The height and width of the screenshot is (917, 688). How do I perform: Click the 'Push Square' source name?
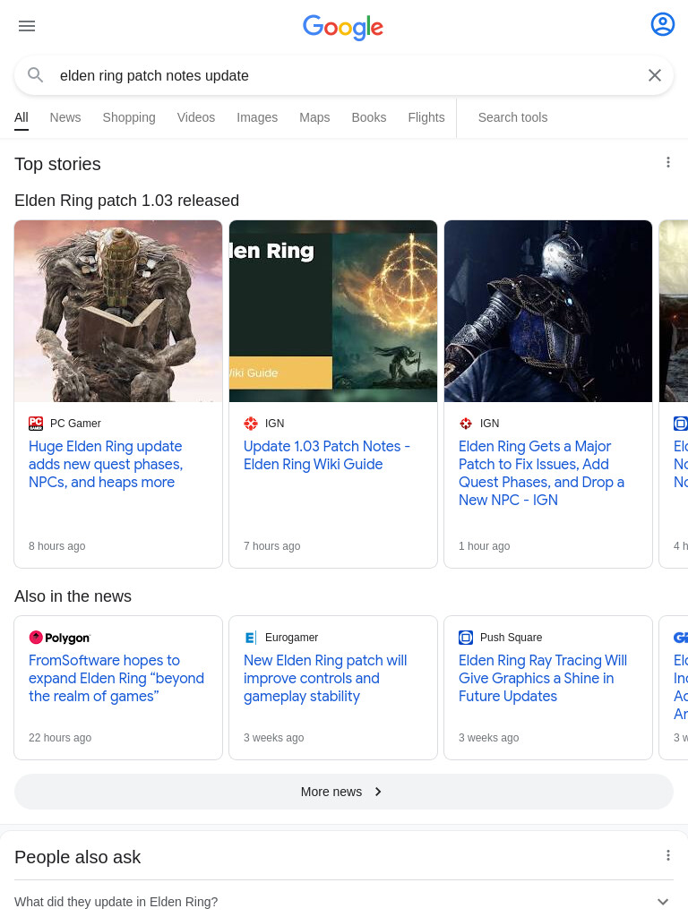(x=511, y=638)
